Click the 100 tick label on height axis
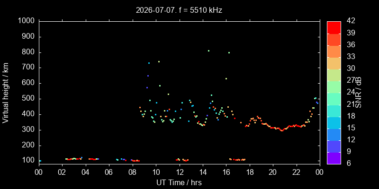The width and height of the screenshot is (379, 189). 29,161
